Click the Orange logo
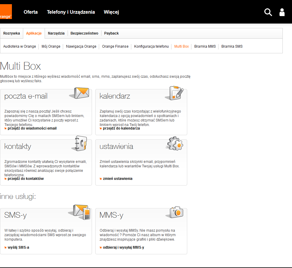 coord(6,12)
